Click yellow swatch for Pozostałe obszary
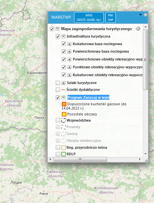 tap(64, 114)
